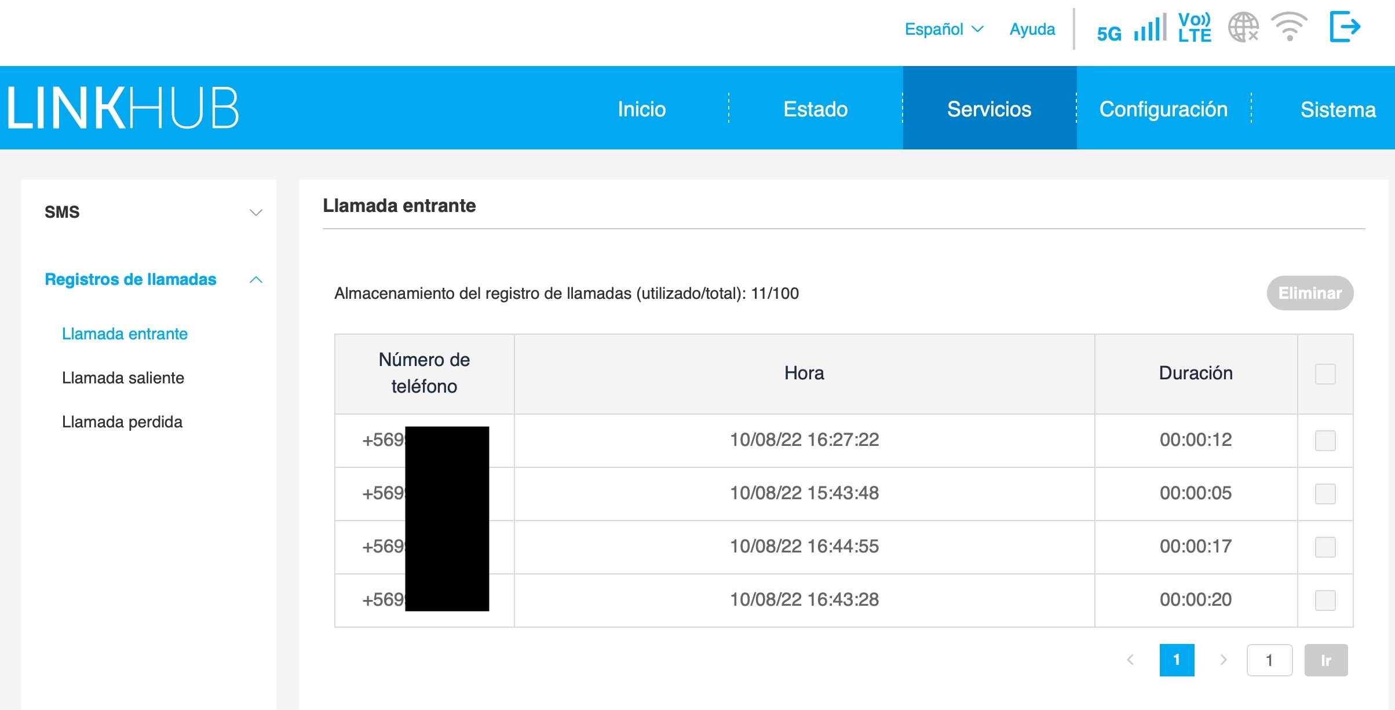This screenshot has width=1395, height=710.
Task: Open Llamada perdida call log
Action: [x=122, y=422]
